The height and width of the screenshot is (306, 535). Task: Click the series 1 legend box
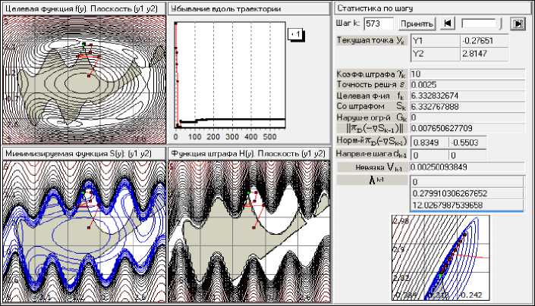tap(295, 33)
